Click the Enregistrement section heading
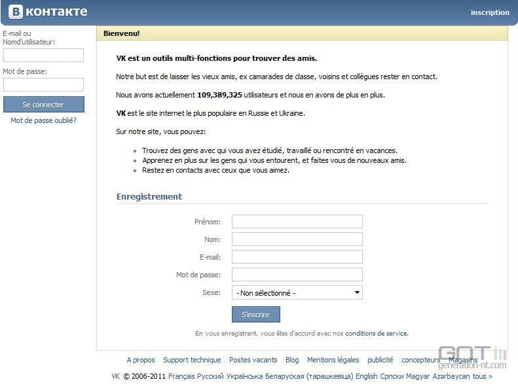Screen dimensions: 518x384 pos(149,197)
